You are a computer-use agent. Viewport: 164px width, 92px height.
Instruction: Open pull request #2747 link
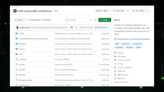(x=70, y=75)
